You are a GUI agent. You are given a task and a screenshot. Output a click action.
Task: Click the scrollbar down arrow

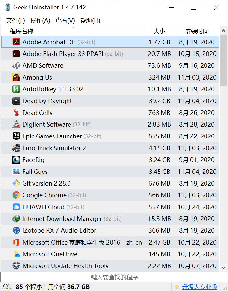coord(223,267)
